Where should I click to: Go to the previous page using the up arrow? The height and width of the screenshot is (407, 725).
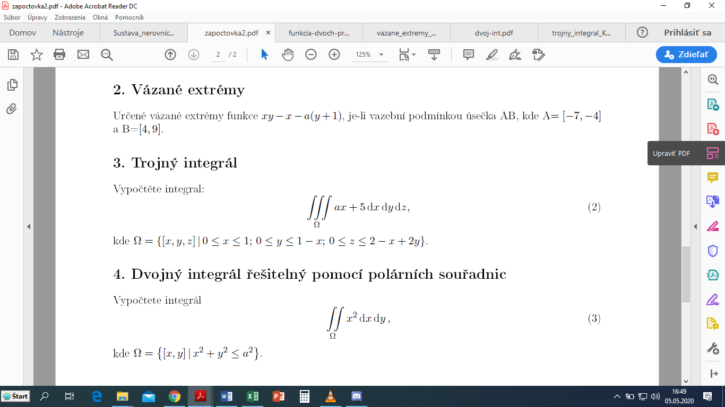(x=170, y=55)
